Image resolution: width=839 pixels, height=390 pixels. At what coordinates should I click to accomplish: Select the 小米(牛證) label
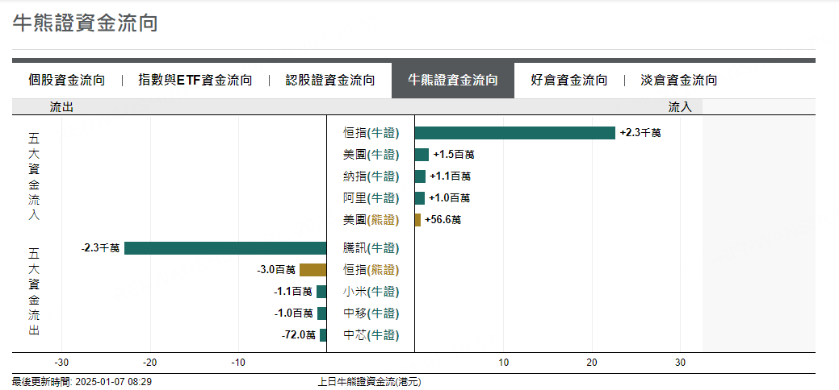[371, 292]
